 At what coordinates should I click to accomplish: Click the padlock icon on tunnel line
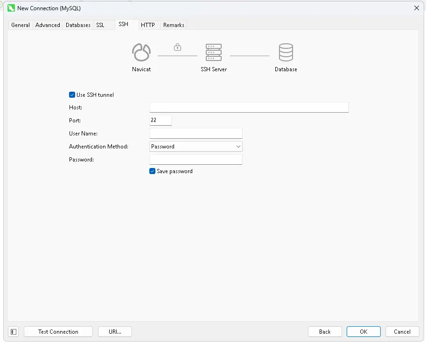click(x=177, y=47)
